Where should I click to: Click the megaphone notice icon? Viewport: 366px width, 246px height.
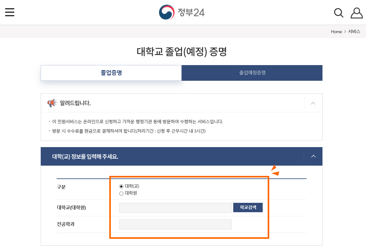(x=52, y=103)
